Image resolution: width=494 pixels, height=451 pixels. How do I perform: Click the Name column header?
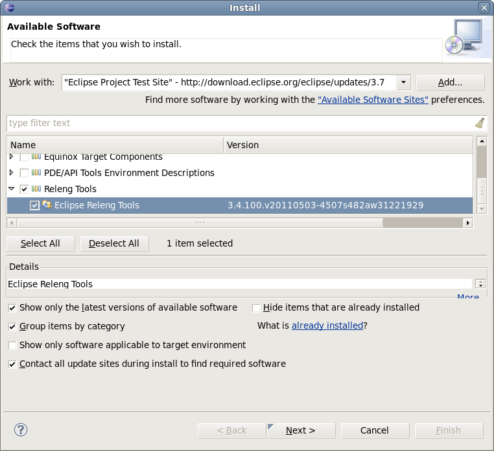[x=115, y=145]
